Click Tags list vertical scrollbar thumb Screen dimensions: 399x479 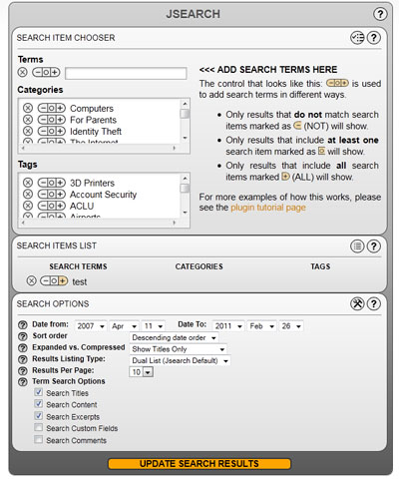pos(185,189)
